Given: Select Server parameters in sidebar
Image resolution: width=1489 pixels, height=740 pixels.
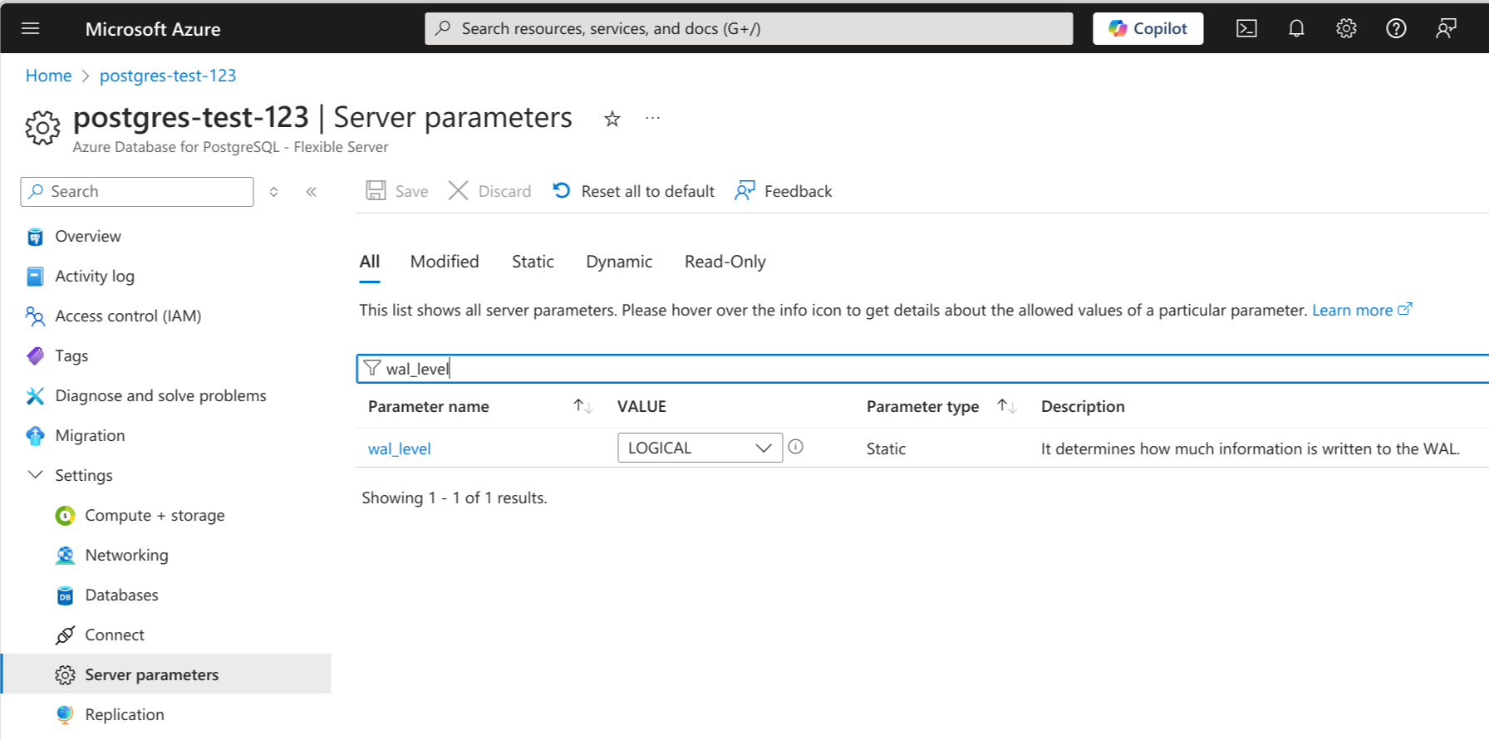Looking at the screenshot, I should pos(166,674).
